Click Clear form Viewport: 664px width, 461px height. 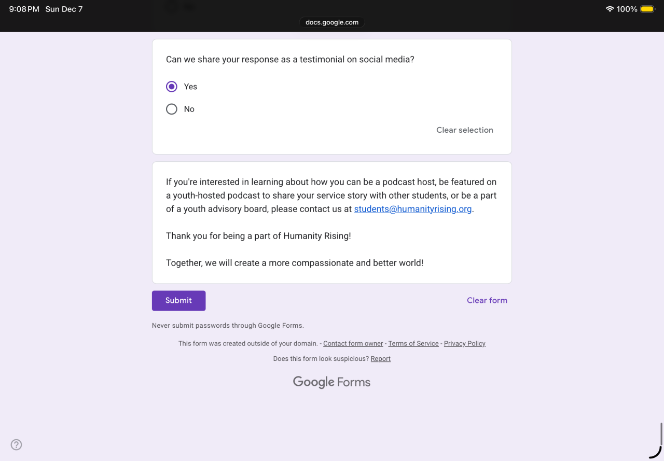487,300
